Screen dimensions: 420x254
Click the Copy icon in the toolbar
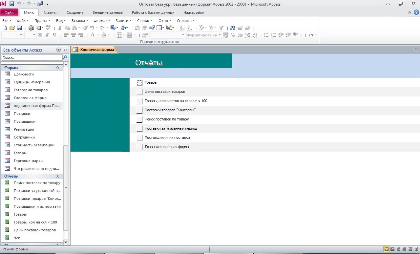coord(67,28)
